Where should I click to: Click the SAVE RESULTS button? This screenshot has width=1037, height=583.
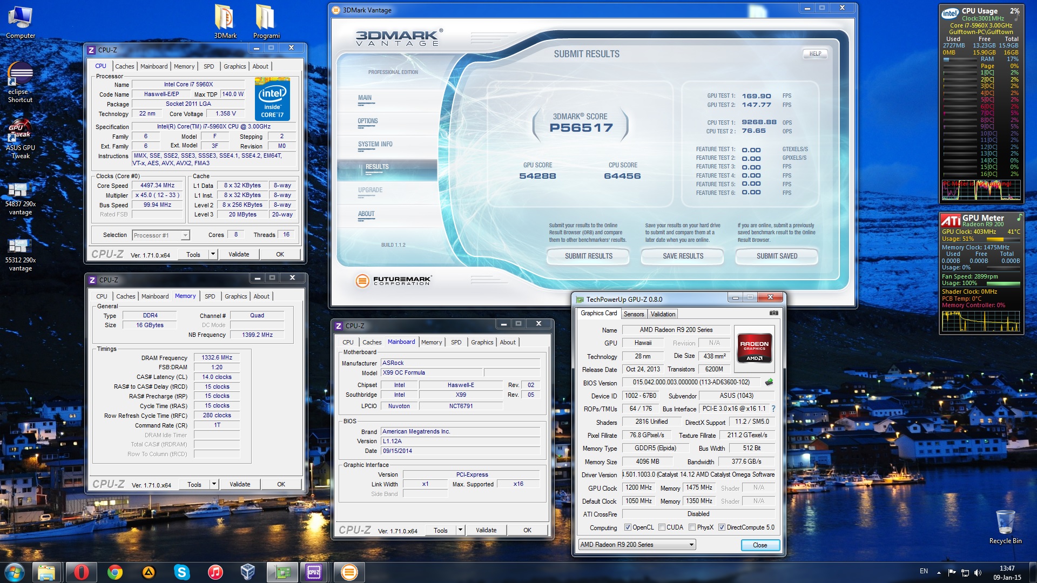click(x=683, y=256)
